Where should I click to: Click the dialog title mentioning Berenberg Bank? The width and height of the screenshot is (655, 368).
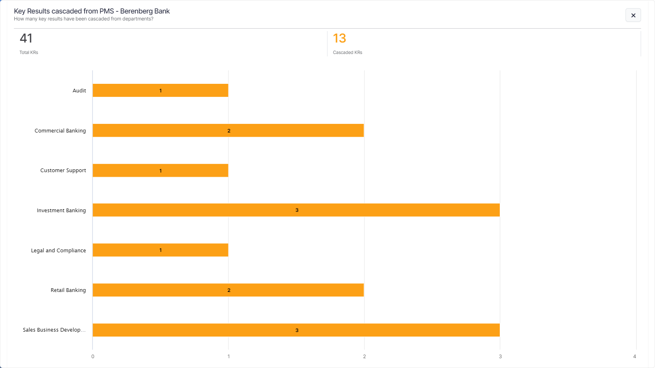coord(92,11)
